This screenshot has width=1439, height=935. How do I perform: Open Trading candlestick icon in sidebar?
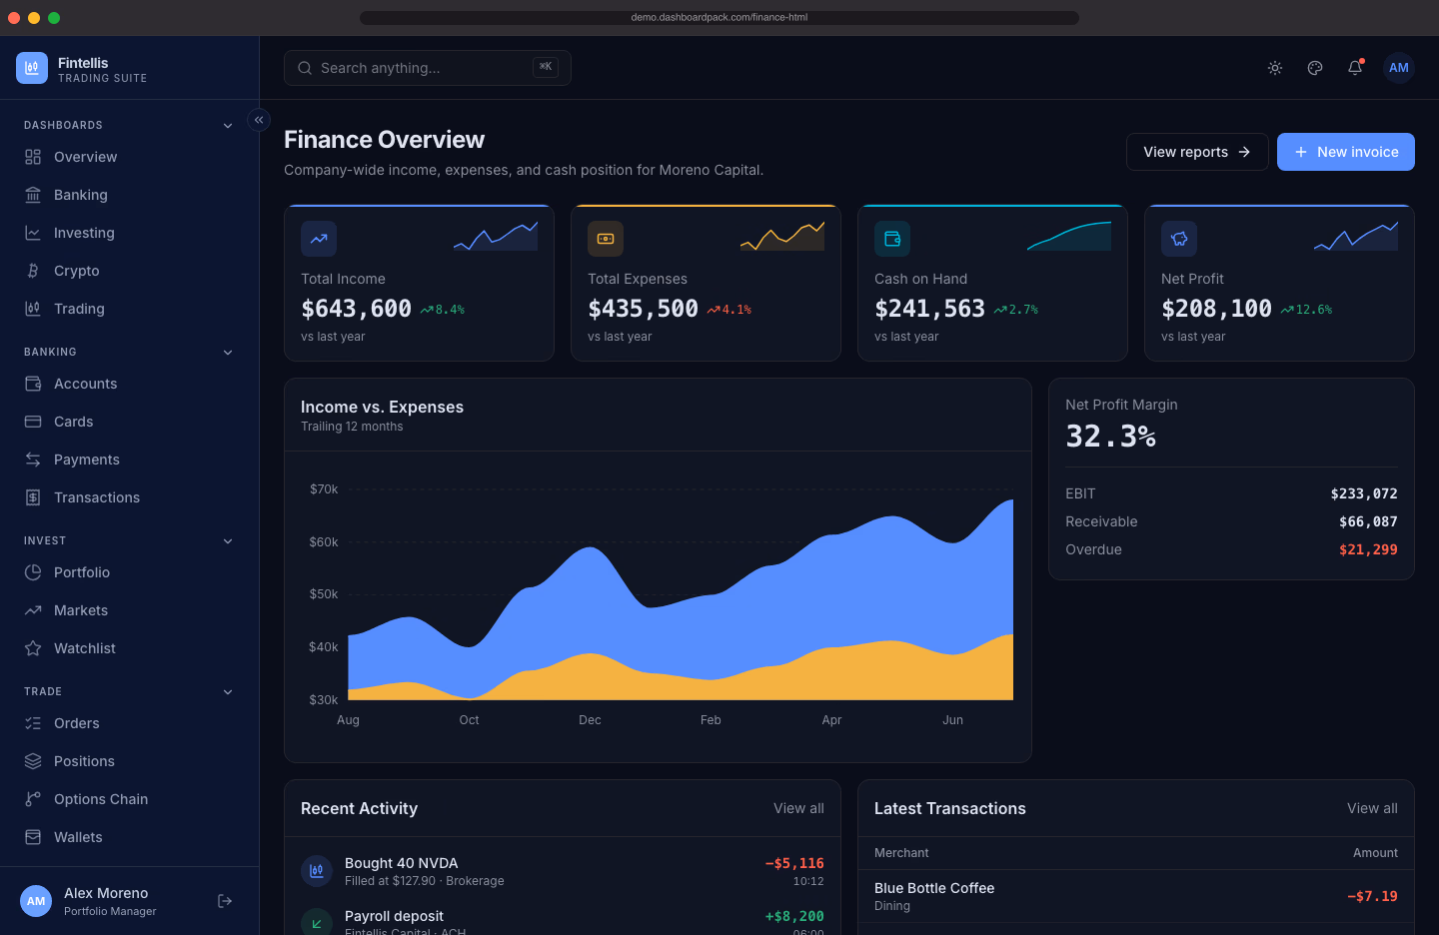pyautogui.click(x=33, y=309)
